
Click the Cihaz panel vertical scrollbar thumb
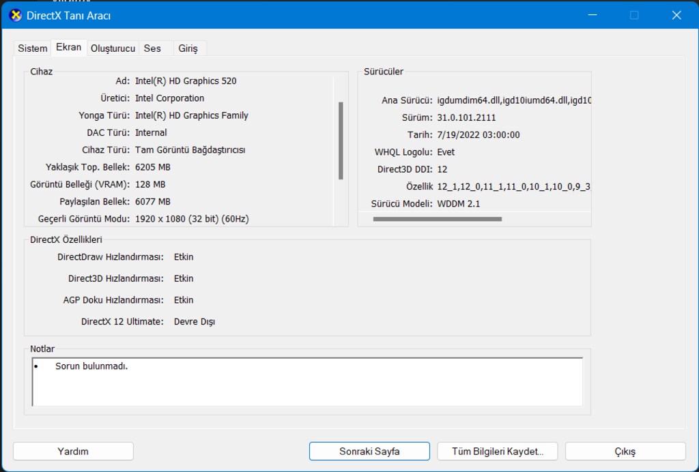[341, 141]
